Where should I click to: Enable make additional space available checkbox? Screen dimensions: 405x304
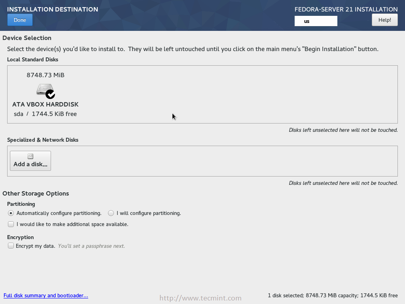click(x=11, y=224)
